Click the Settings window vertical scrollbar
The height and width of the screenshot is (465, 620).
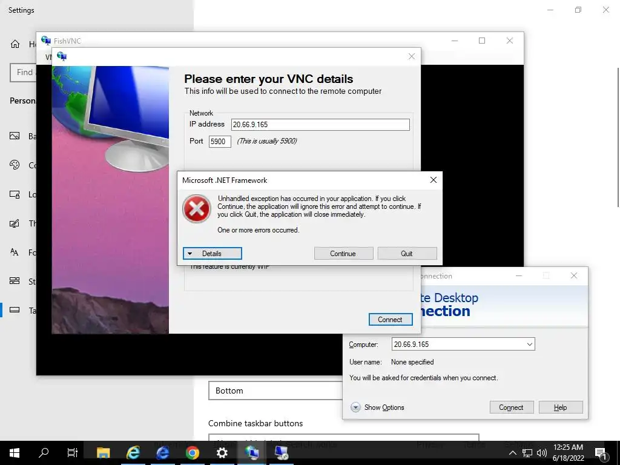coord(618,137)
